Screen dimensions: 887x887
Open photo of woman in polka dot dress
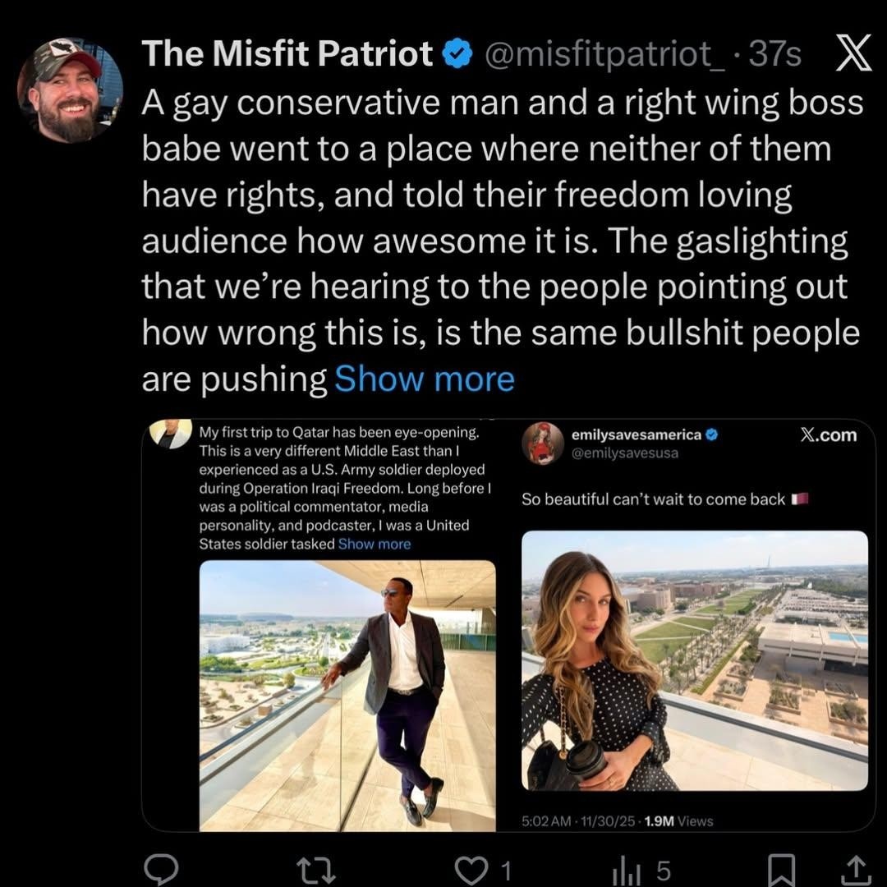pos(694,660)
